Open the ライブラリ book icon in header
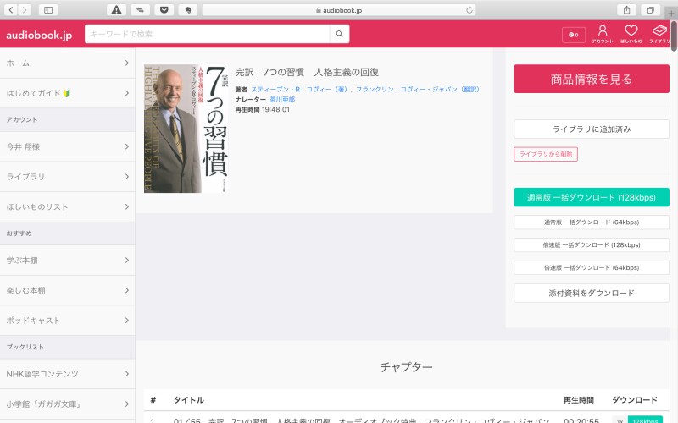This screenshot has width=678, height=423. tap(659, 34)
